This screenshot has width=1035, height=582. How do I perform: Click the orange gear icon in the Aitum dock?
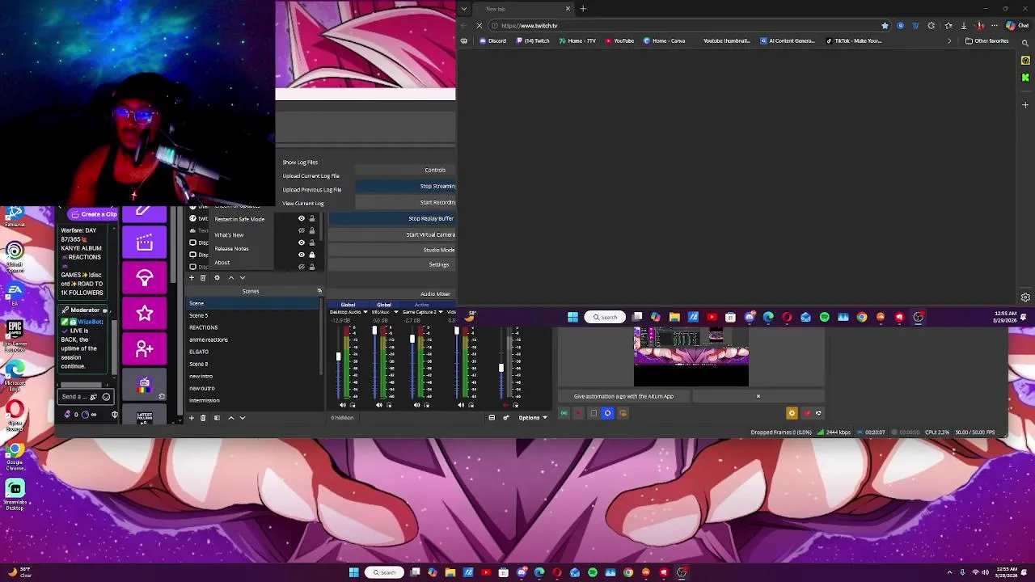[x=792, y=413]
